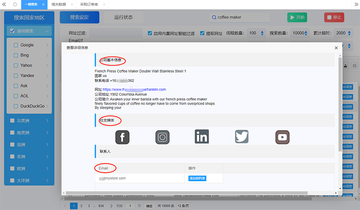The width and height of the screenshot is (360, 210).
Task: Check the 亚洲 region checkbox
Action: point(12,144)
